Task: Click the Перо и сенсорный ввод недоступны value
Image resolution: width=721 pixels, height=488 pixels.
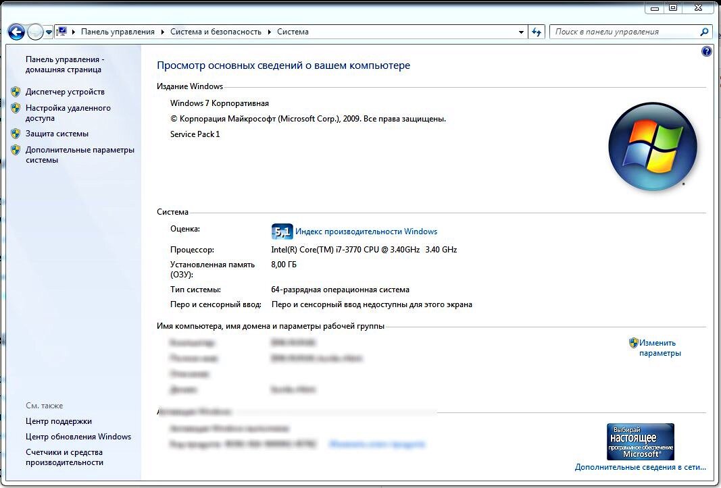Action: 372,304
